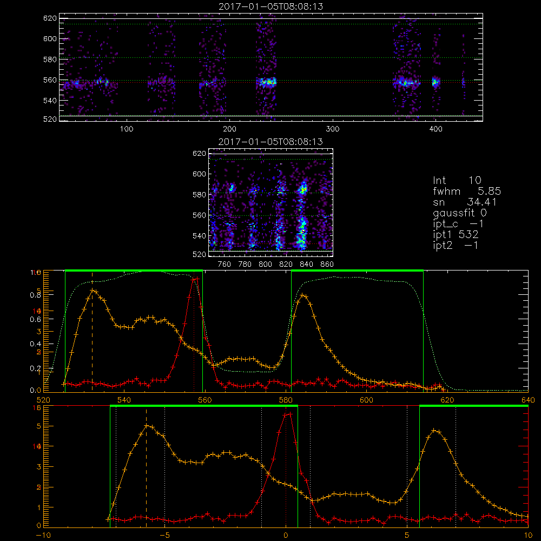Image resolution: width=541 pixels, height=541 pixels.
Task: Click x-axis tick label 760 on small spectrogram
Action: tap(225, 265)
